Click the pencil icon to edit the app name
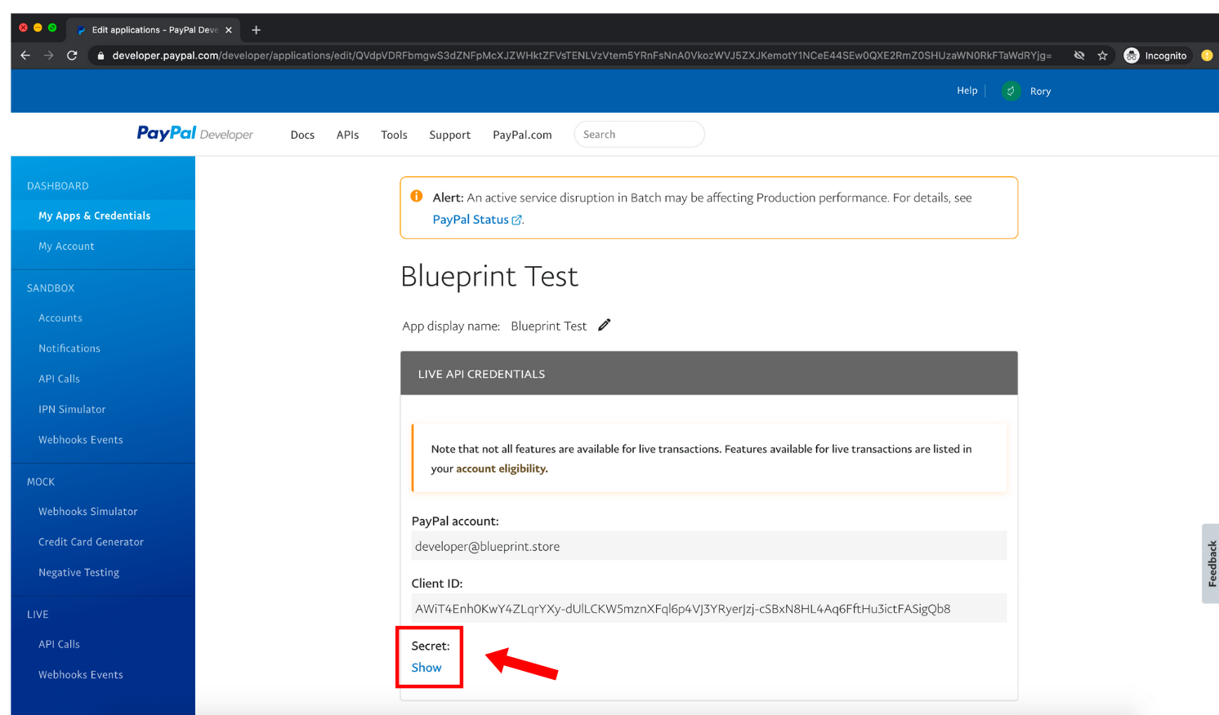 click(x=605, y=325)
